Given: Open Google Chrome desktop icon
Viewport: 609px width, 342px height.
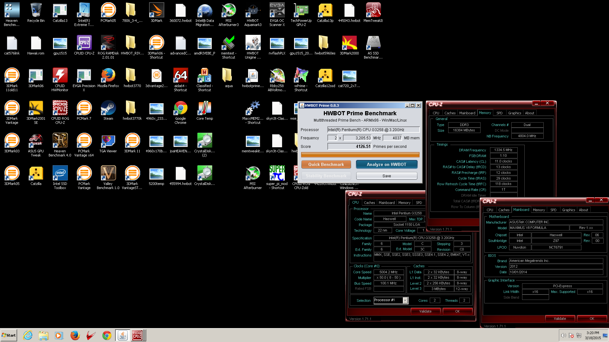Looking at the screenshot, I should tap(180, 112).
